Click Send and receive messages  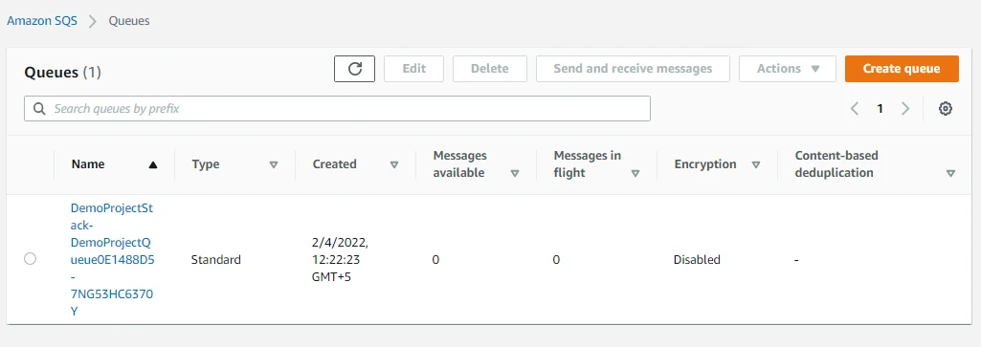(x=633, y=69)
